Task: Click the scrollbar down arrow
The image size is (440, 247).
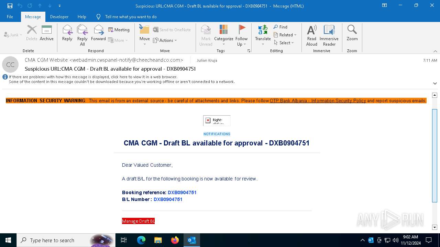Action: coord(434,227)
